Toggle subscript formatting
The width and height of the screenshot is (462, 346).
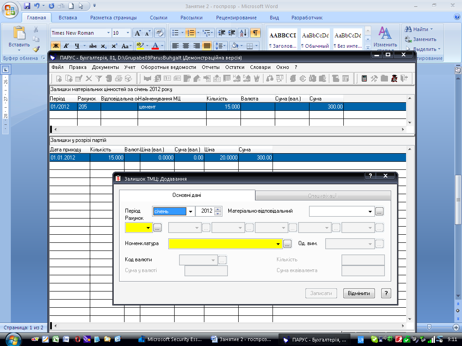[x=103, y=46]
